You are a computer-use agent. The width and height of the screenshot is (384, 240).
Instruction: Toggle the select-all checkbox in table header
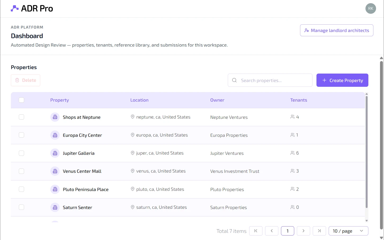click(x=21, y=100)
